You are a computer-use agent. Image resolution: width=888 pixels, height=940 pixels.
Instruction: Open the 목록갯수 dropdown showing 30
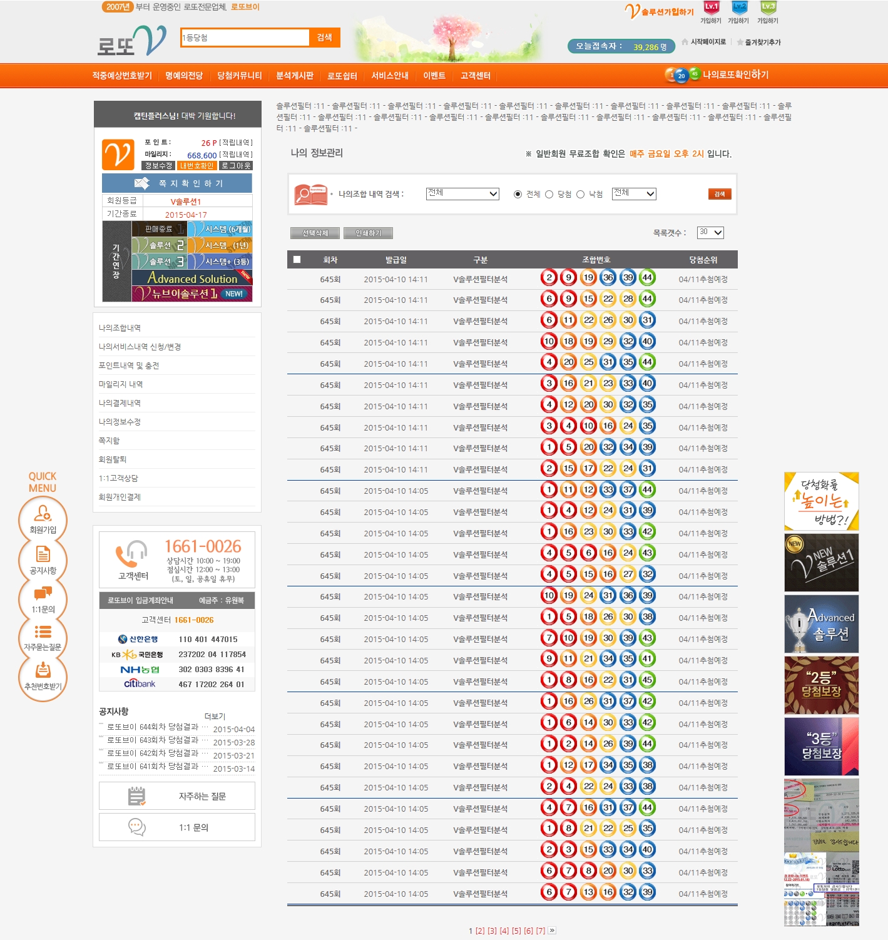710,233
